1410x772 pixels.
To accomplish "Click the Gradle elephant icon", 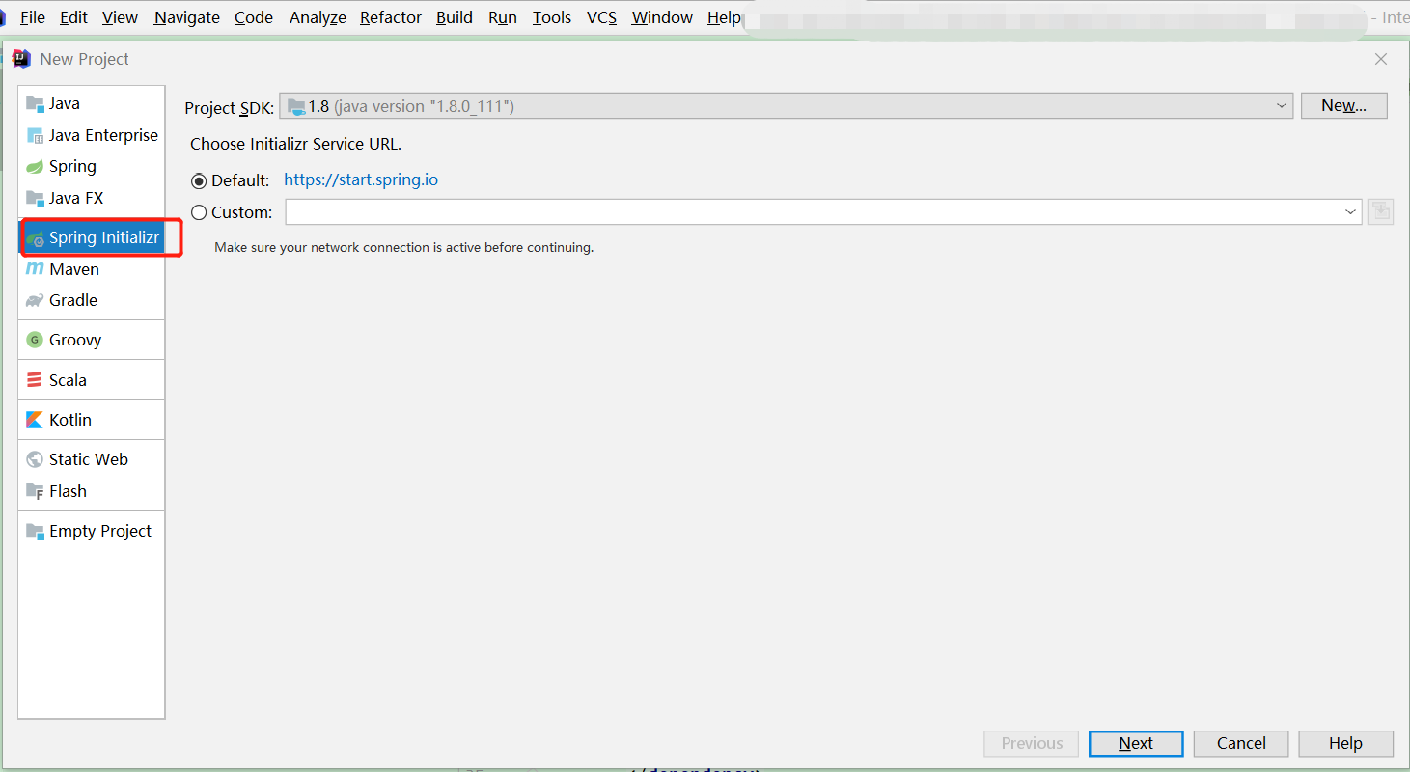I will tap(35, 300).
